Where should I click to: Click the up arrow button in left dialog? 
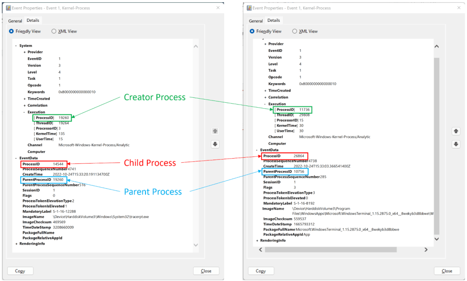(x=215, y=131)
